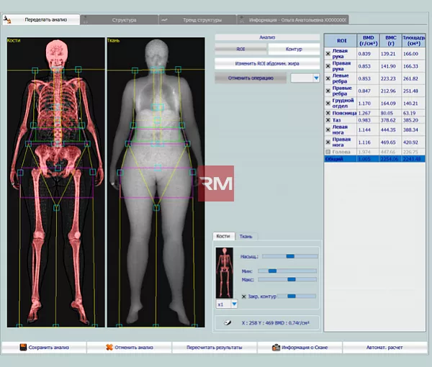Click the Поясница BMD value 1.267
Viewport: 432px width, 367px height.
coord(364,113)
